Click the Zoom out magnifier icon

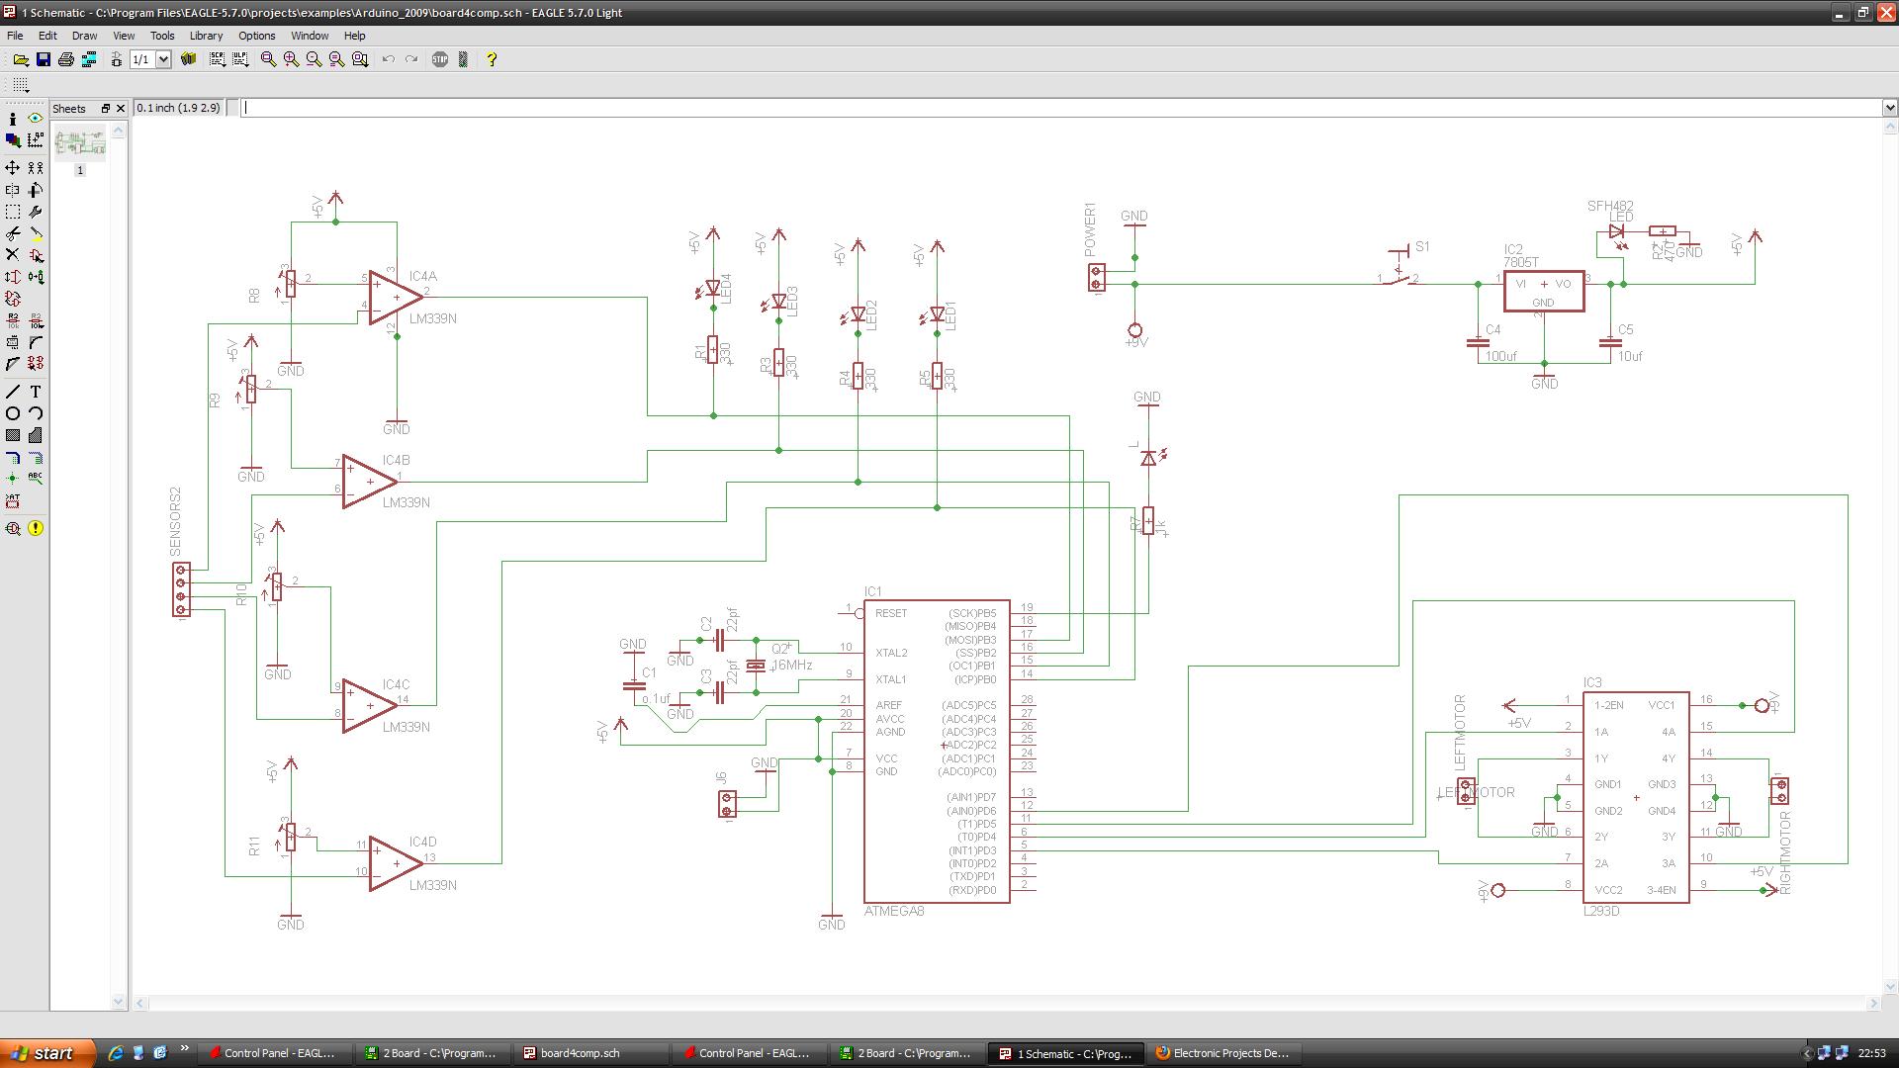tap(314, 59)
